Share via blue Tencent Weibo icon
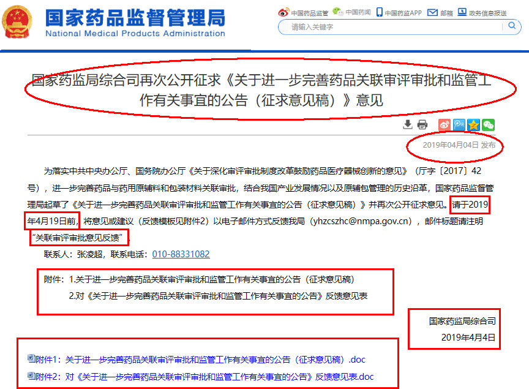Image resolution: width=529 pixels, height=389 pixels. [459, 125]
